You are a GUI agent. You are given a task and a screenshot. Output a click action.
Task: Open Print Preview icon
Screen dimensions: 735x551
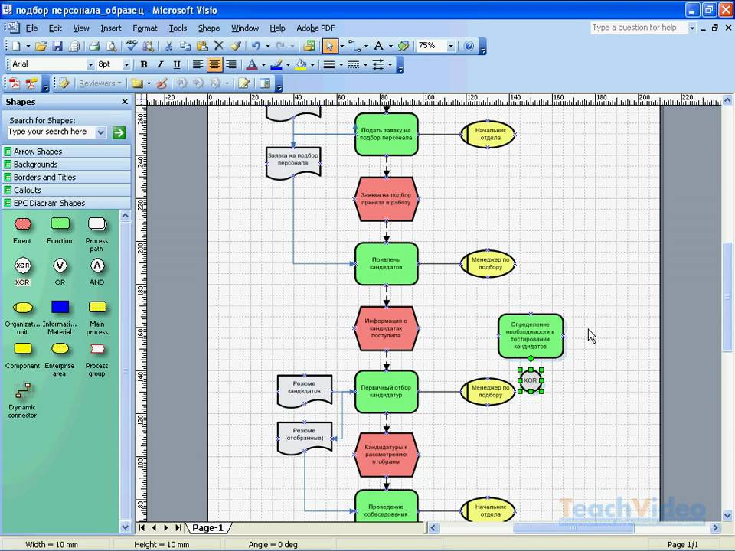pos(111,46)
